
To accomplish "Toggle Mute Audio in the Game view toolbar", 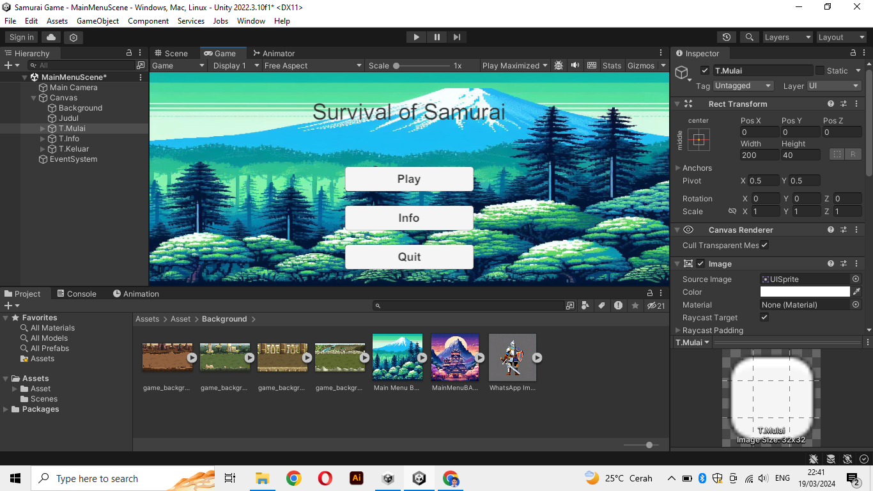I will 575,65.
